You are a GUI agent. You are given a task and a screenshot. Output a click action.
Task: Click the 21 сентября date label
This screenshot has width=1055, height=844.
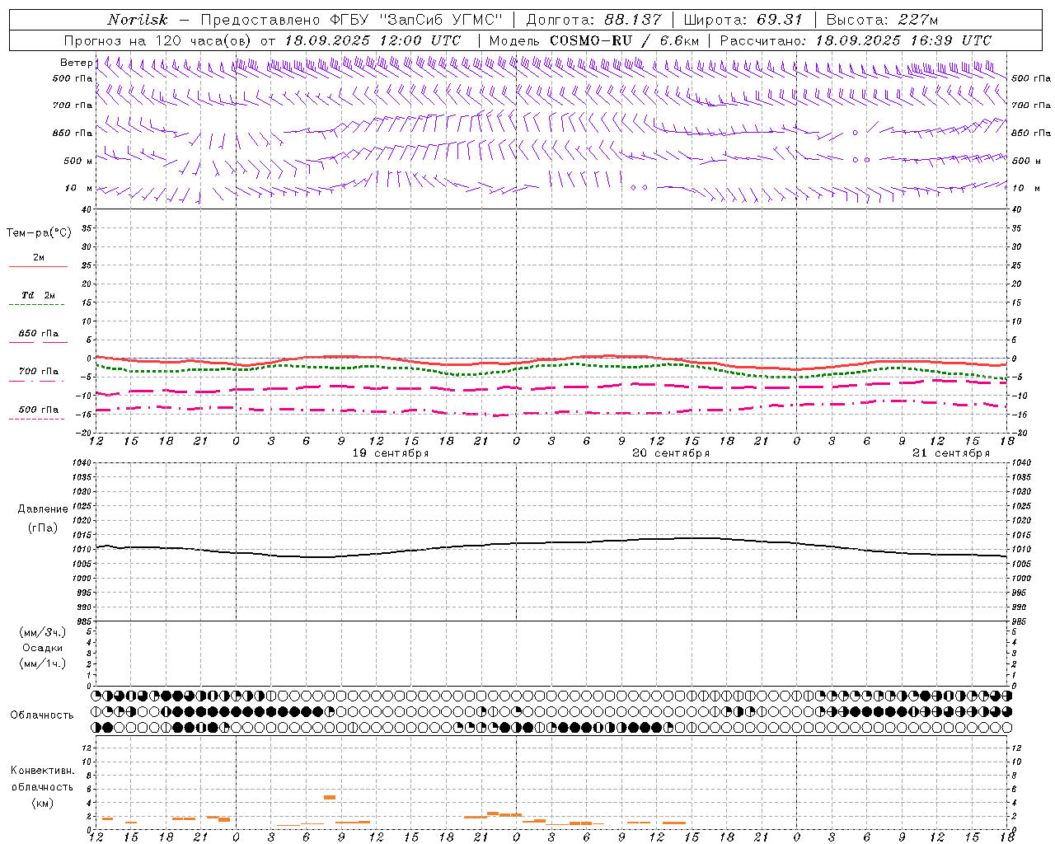tap(951, 453)
